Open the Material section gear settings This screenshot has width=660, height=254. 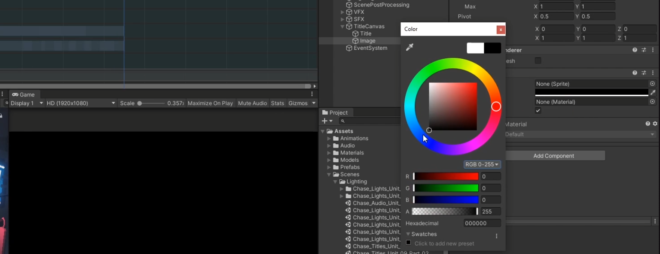point(655,124)
